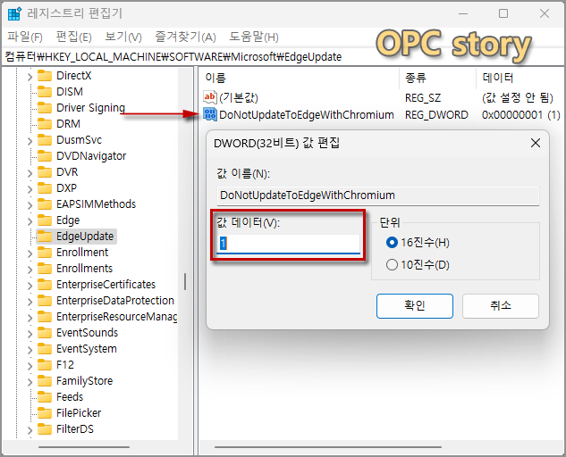The image size is (566, 457).
Task: Click the EdgeUpdate folder icon
Action: pyautogui.click(x=45, y=237)
